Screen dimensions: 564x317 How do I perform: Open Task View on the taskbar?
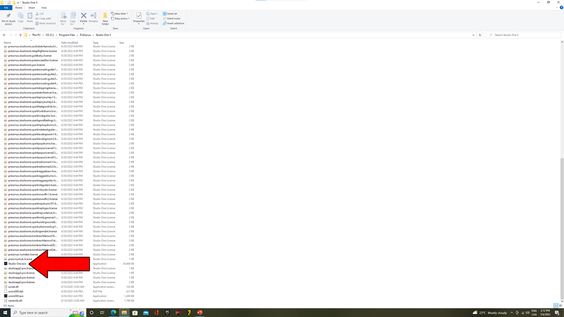102,313
